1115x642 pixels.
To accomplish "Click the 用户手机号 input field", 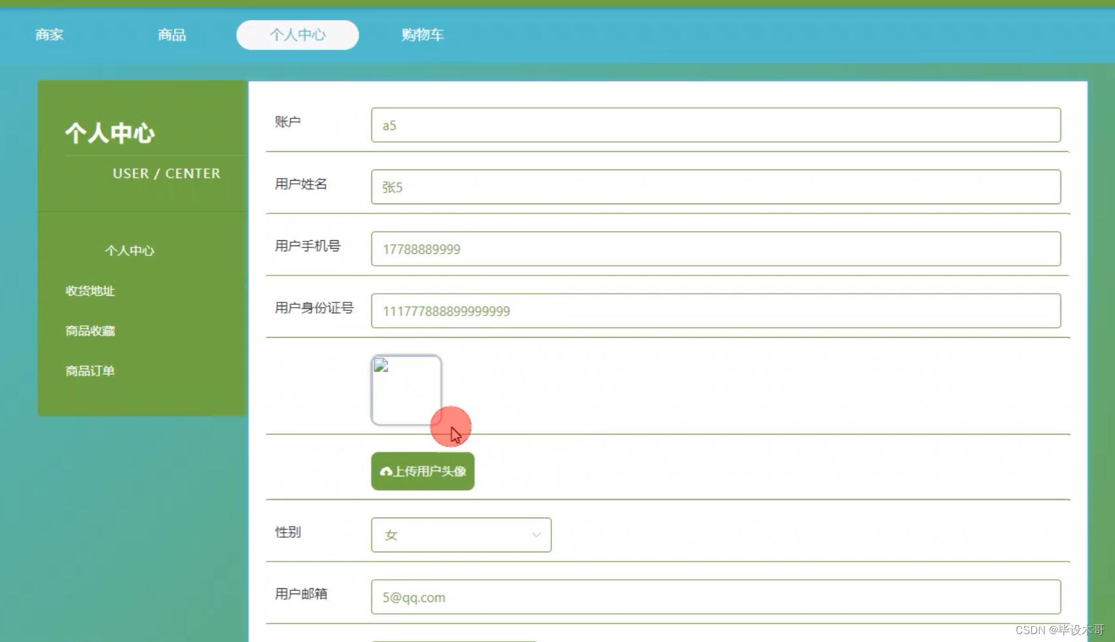I will pos(716,249).
